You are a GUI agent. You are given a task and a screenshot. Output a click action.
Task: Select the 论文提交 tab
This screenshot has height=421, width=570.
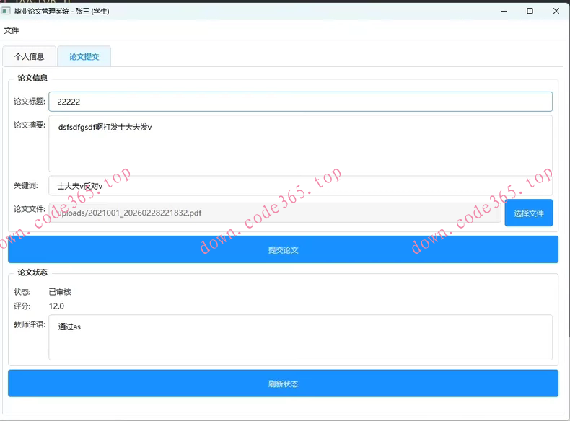(x=84, y=57)
